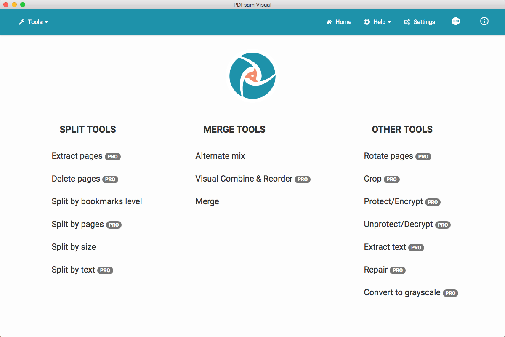Select the Rotate pages tool

(x=388, y=156)
